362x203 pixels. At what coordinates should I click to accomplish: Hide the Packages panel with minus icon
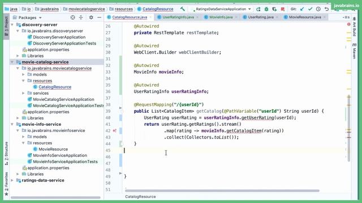(100, 17)
